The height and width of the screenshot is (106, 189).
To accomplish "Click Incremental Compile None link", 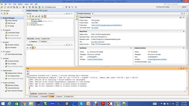I will [x=149, y=62].
